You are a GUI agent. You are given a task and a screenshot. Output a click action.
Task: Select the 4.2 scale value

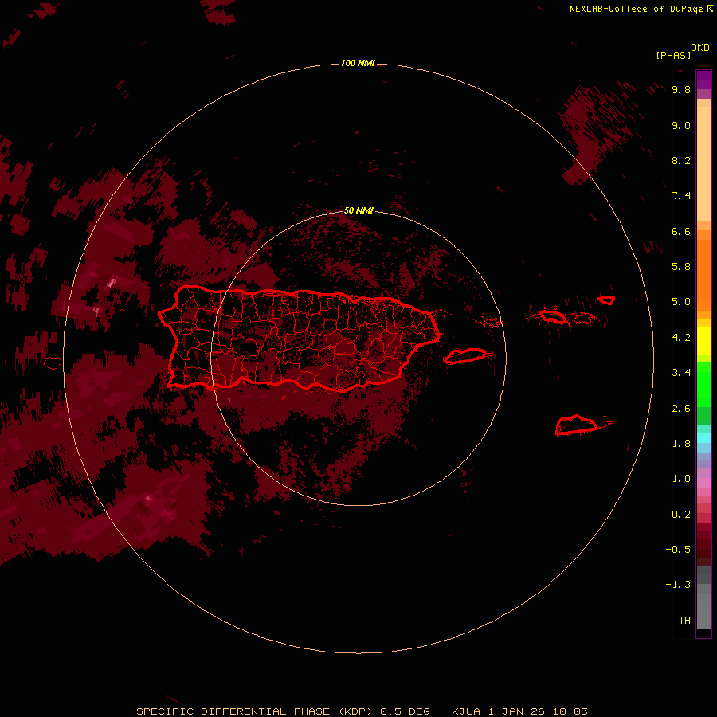[681, 338]
